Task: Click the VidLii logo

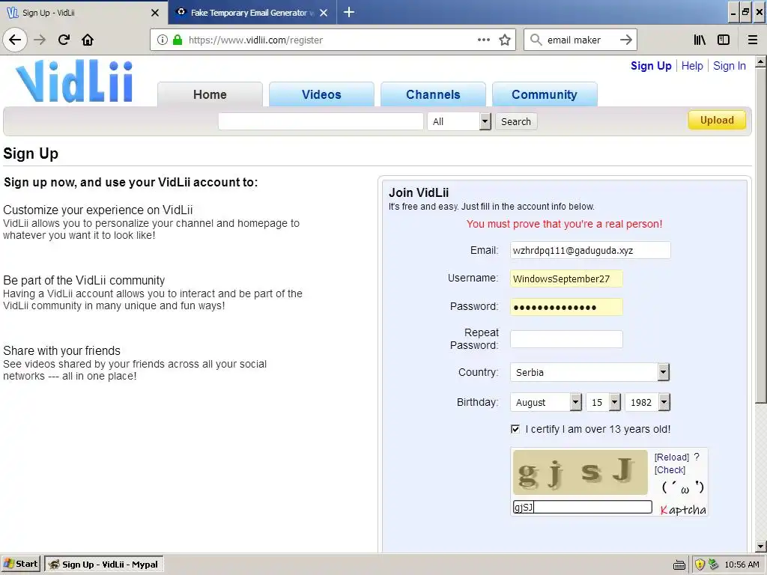Action: pos(74,81)
